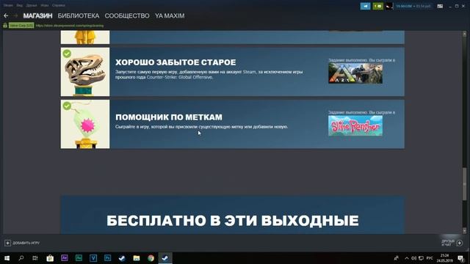Click the ХОРОШО ЗАБЫТОЕ СТАРОЕ heading
The width and height of the screenshot is (470, 264).
point(176,62)
